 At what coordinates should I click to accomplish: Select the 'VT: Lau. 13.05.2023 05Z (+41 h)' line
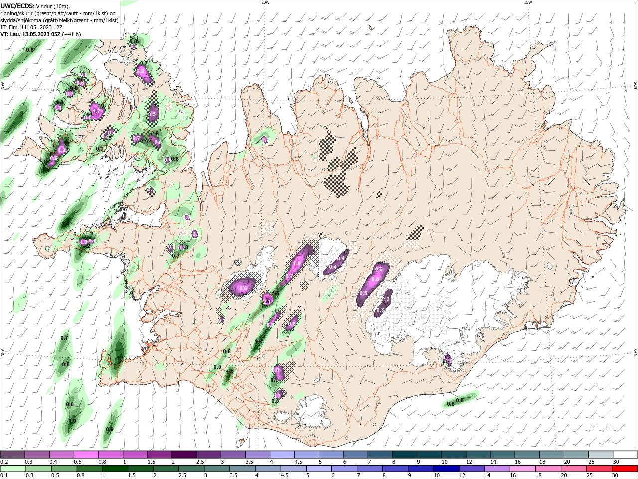40,34
